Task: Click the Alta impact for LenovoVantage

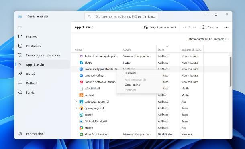Action: click(x=184, y=101)
